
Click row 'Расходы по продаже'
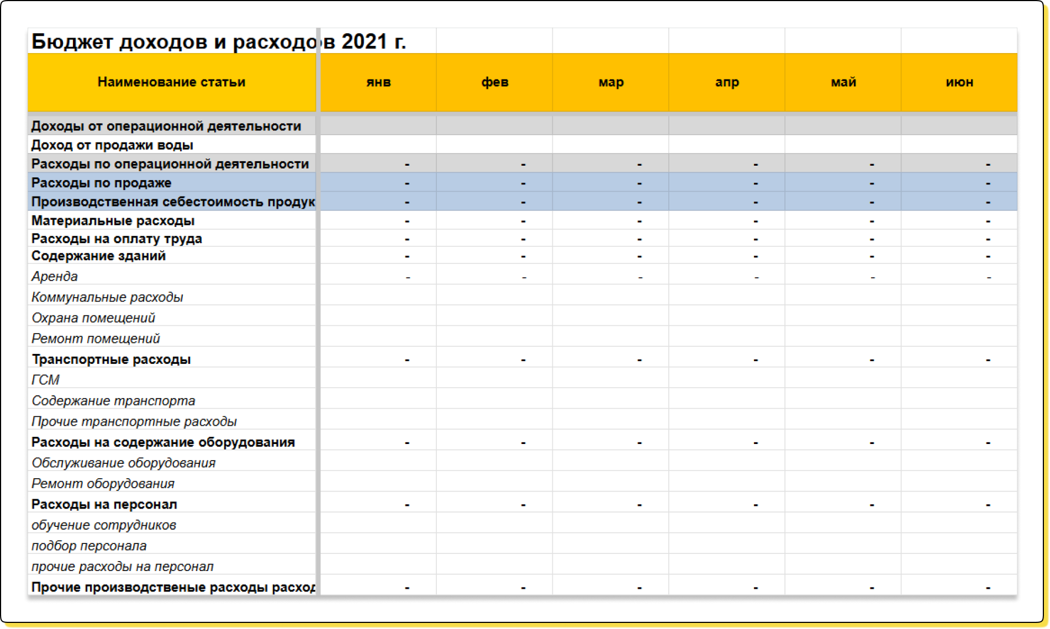523,182
